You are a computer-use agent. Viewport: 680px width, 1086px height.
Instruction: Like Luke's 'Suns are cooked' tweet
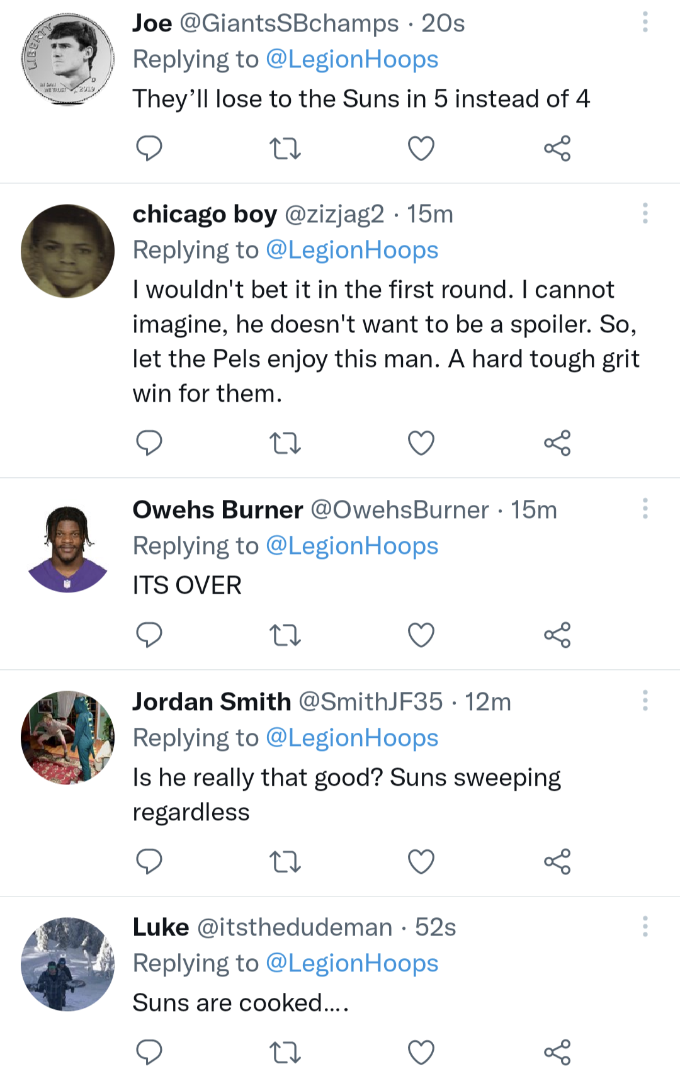(x=421, y=1052)
